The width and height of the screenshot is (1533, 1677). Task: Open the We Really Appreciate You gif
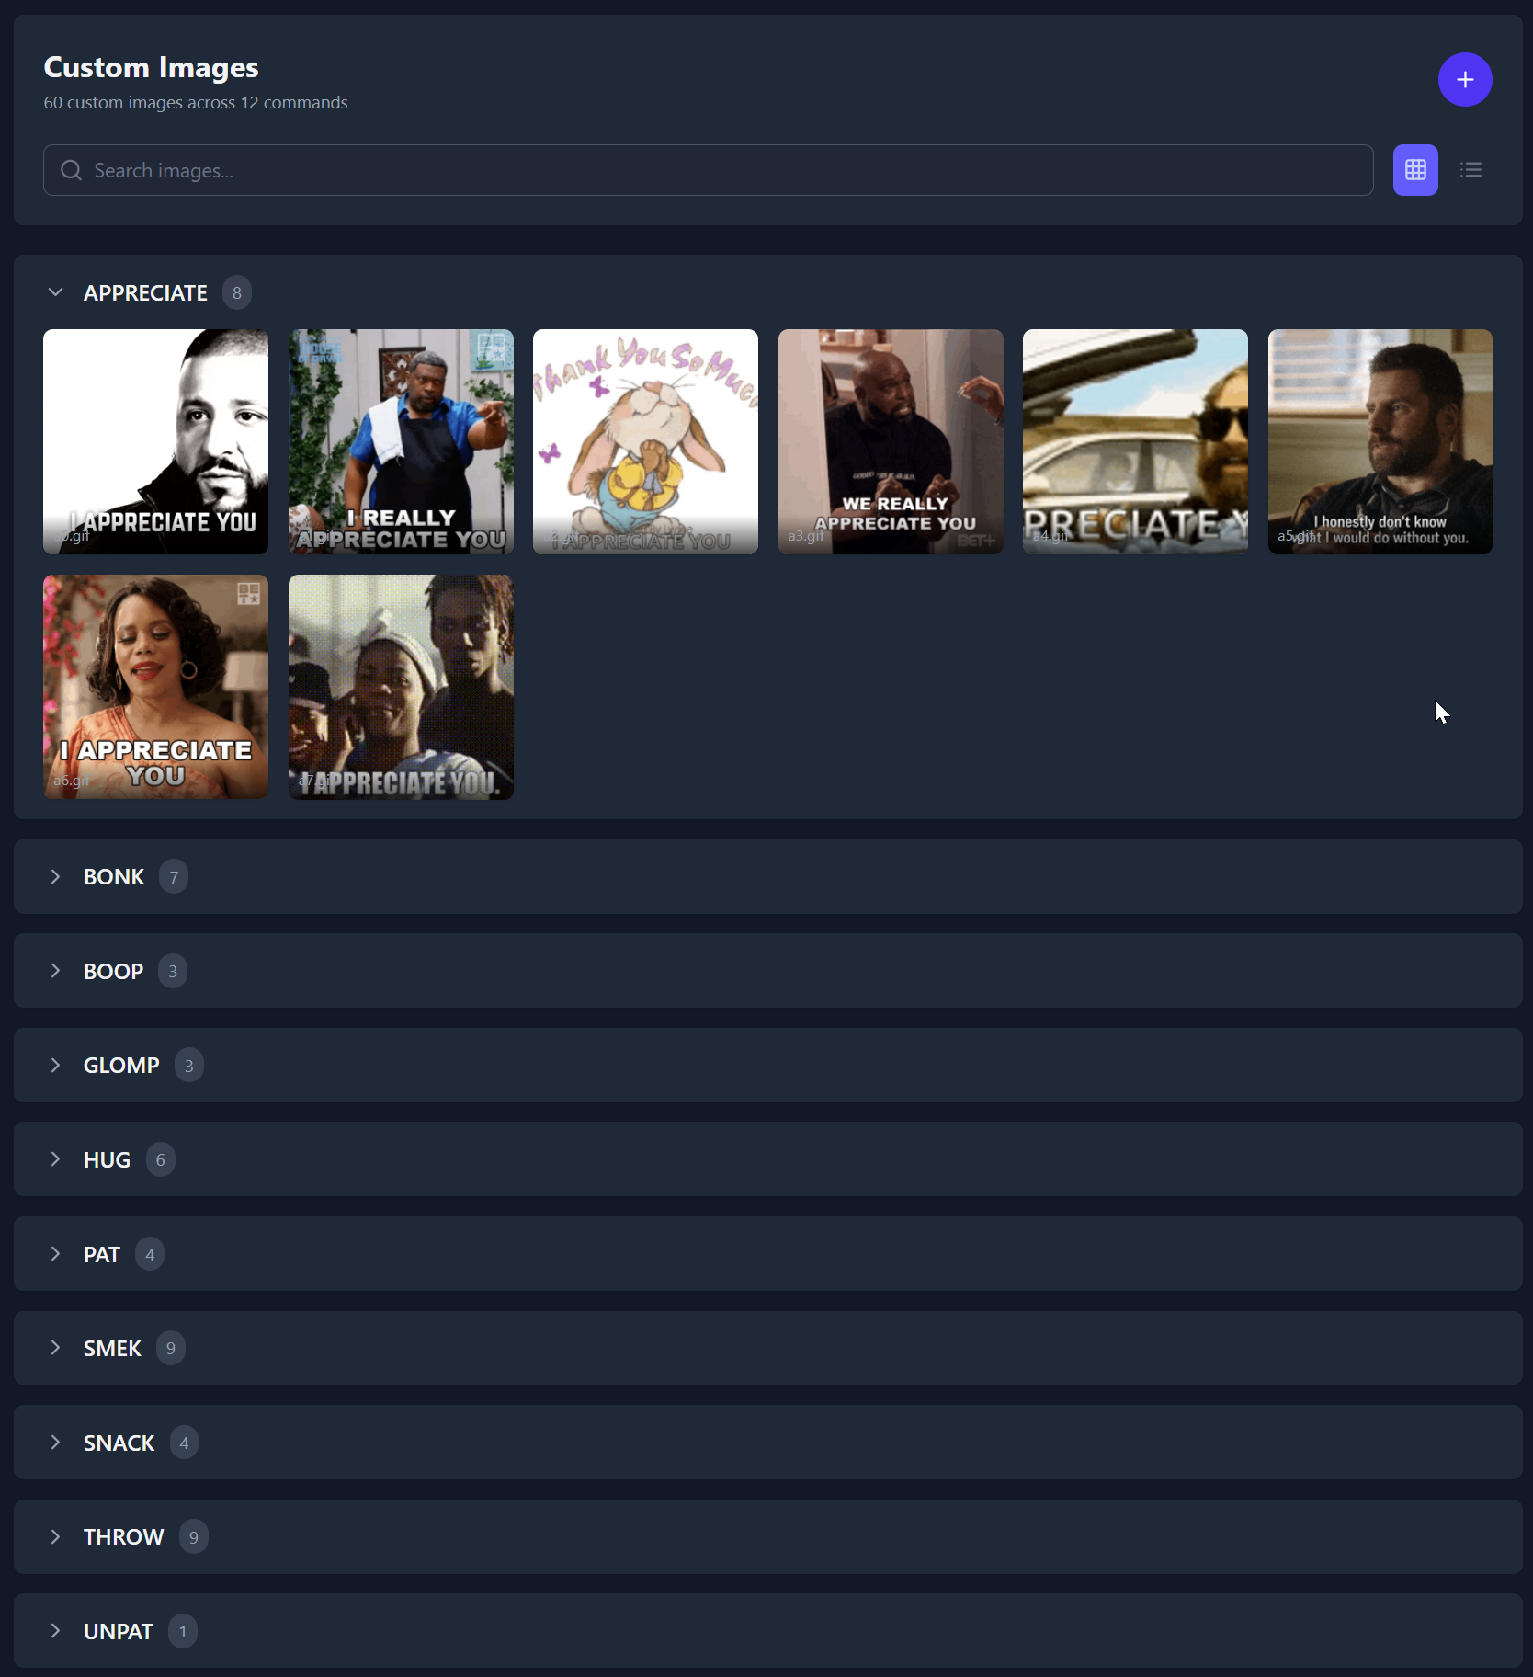(891, 442)
